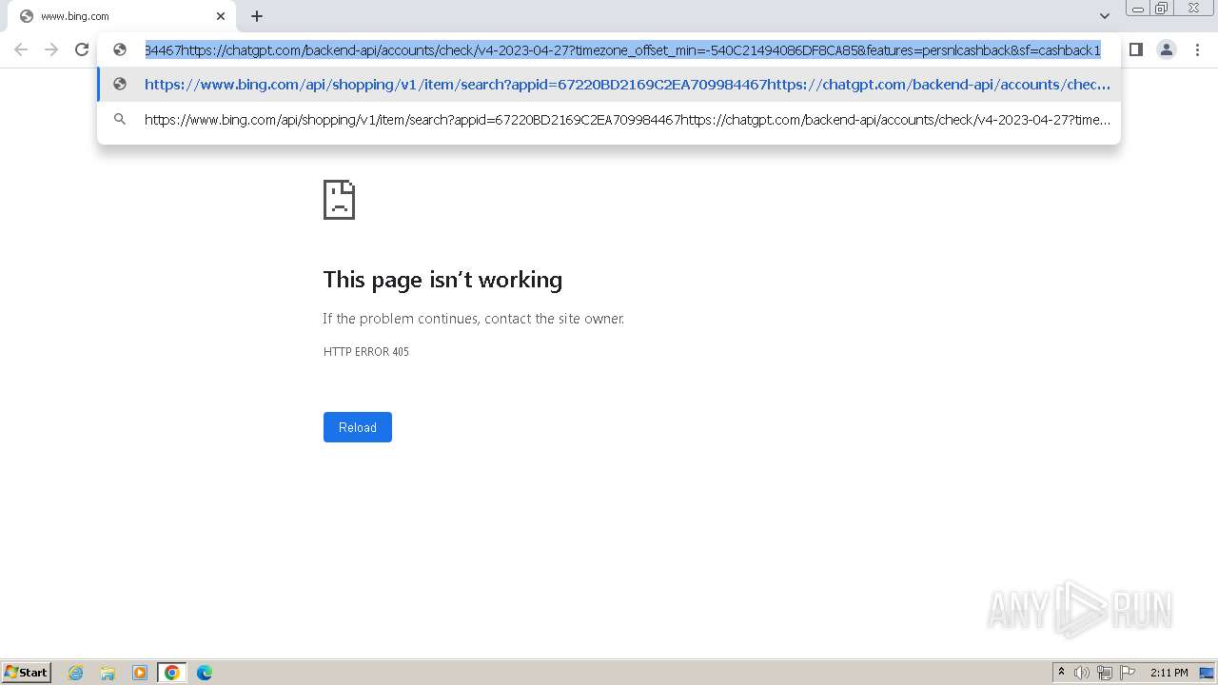Go back with the browser back arrow
Screen dimensions: 1218x685
pyautogui.click(x=21, y=49)
